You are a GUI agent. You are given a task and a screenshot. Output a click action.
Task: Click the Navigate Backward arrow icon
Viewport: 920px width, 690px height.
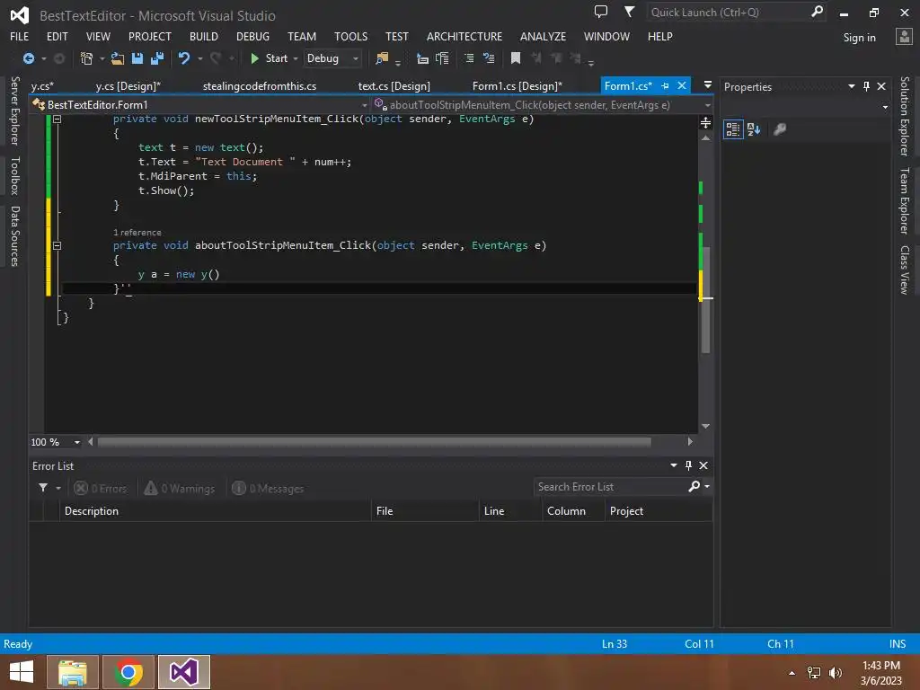(28, 58)
